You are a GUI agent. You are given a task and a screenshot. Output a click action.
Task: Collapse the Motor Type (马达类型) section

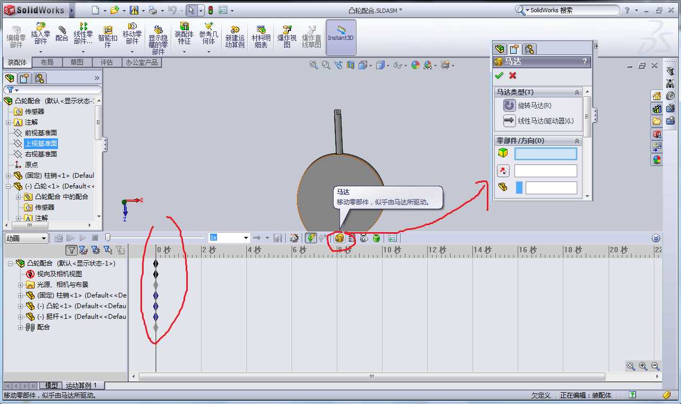(x=577, y=92)
